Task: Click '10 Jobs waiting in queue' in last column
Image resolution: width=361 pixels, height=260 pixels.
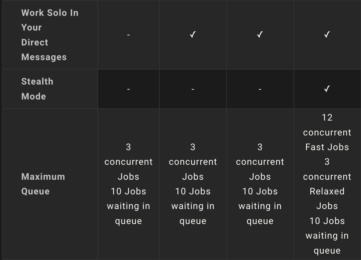Action: (327, 236)
